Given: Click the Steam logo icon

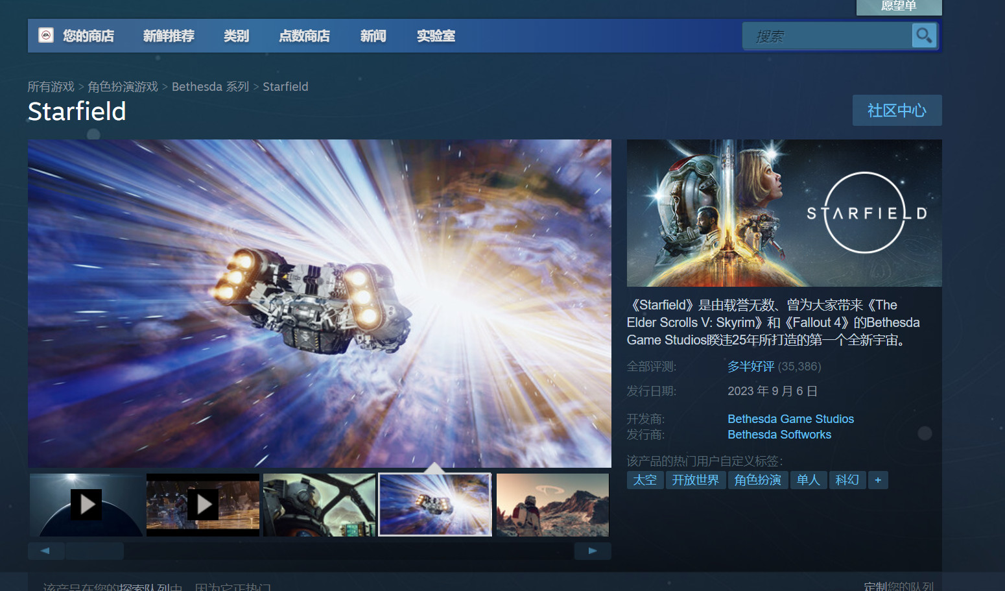Looking at the screenshot, I should coord(46,35).
